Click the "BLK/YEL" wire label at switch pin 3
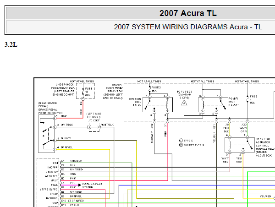The image size is (275, 207). click(66, 138)
